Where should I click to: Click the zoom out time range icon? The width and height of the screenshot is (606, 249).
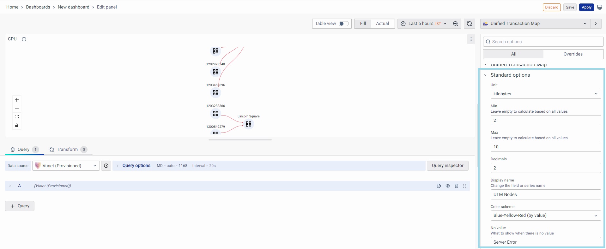click(455, 24)
